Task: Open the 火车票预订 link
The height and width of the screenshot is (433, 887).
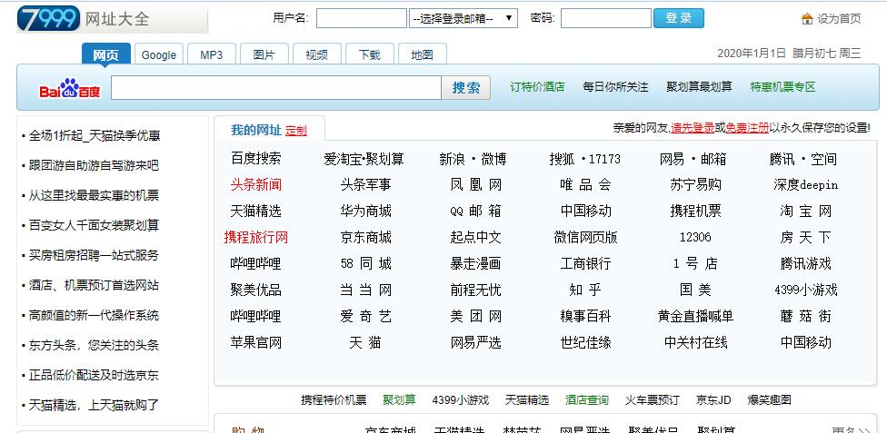Action: [653, 400]
